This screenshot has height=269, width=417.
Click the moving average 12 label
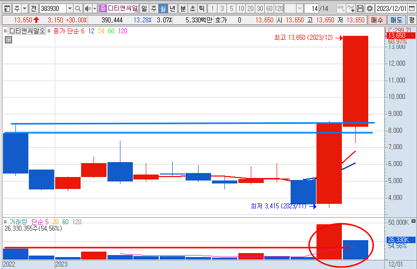(91, 31)
